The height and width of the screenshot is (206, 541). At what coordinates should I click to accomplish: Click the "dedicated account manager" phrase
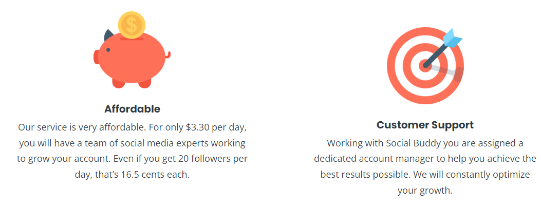pyautogui.click(x=369, y=158)
